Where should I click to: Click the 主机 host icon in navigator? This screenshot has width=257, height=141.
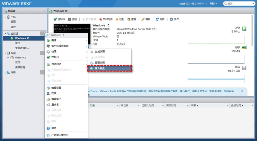point(9,17)
